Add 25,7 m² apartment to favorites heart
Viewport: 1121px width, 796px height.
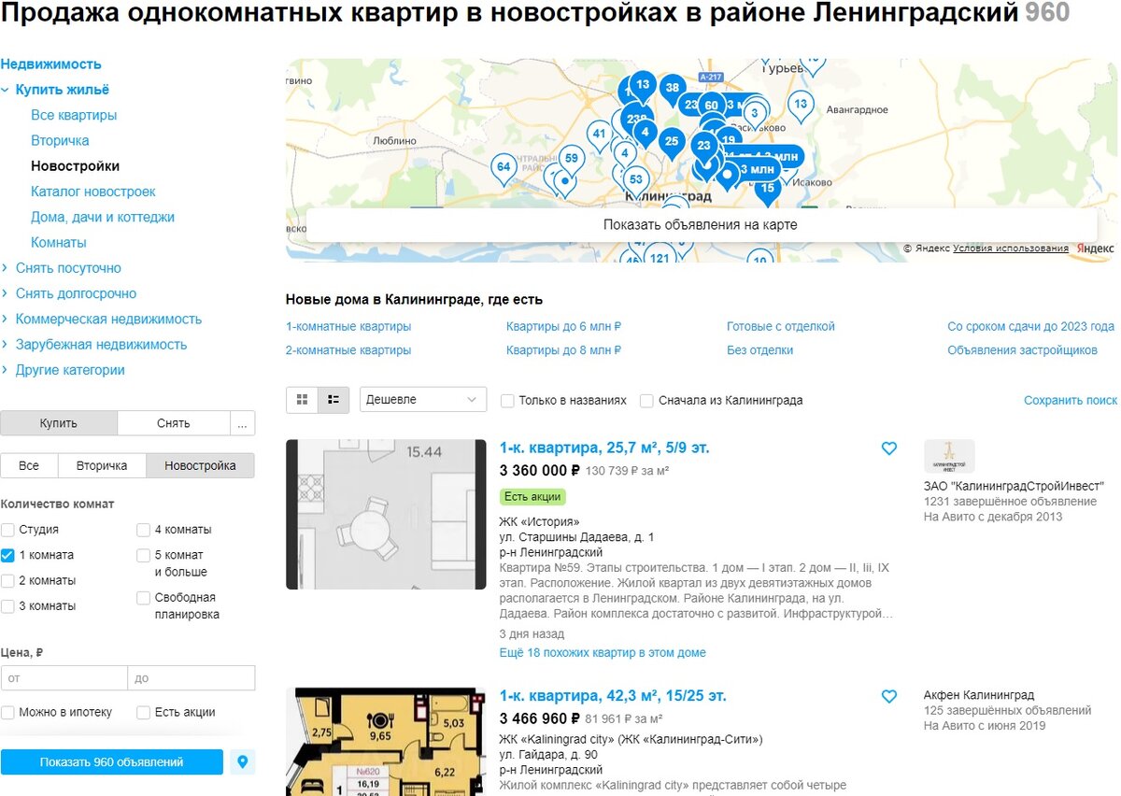[x=889, y=448]
